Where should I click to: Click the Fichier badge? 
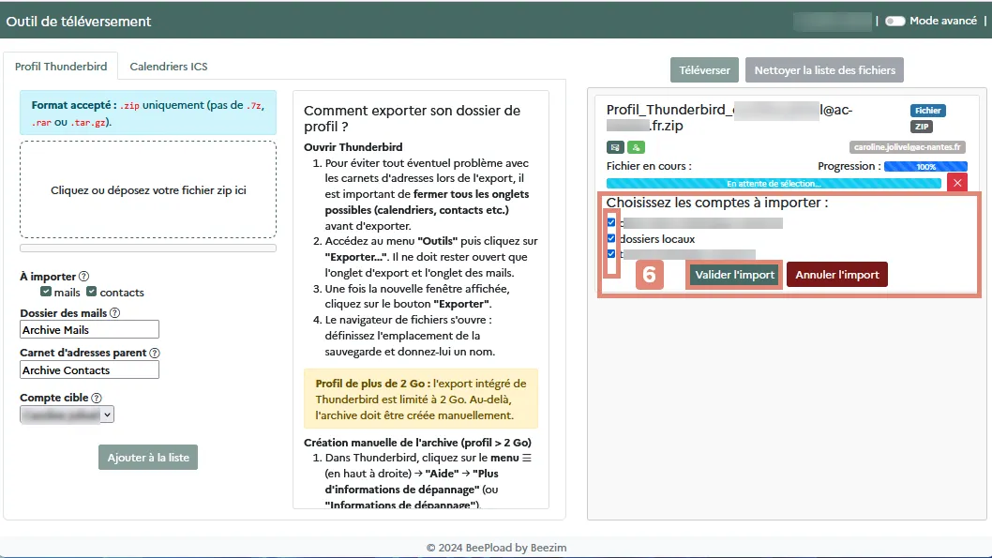(927, 110)
